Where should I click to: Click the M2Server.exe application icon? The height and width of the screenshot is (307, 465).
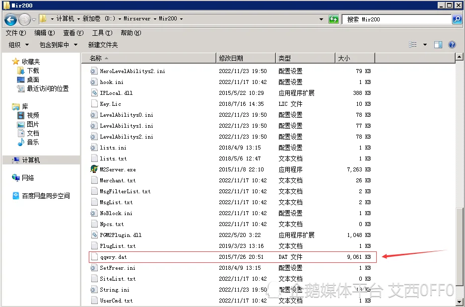94,169
